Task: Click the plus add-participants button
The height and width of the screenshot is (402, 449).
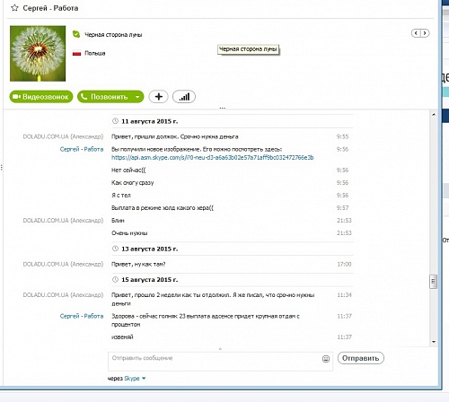Action: point(158,97)
